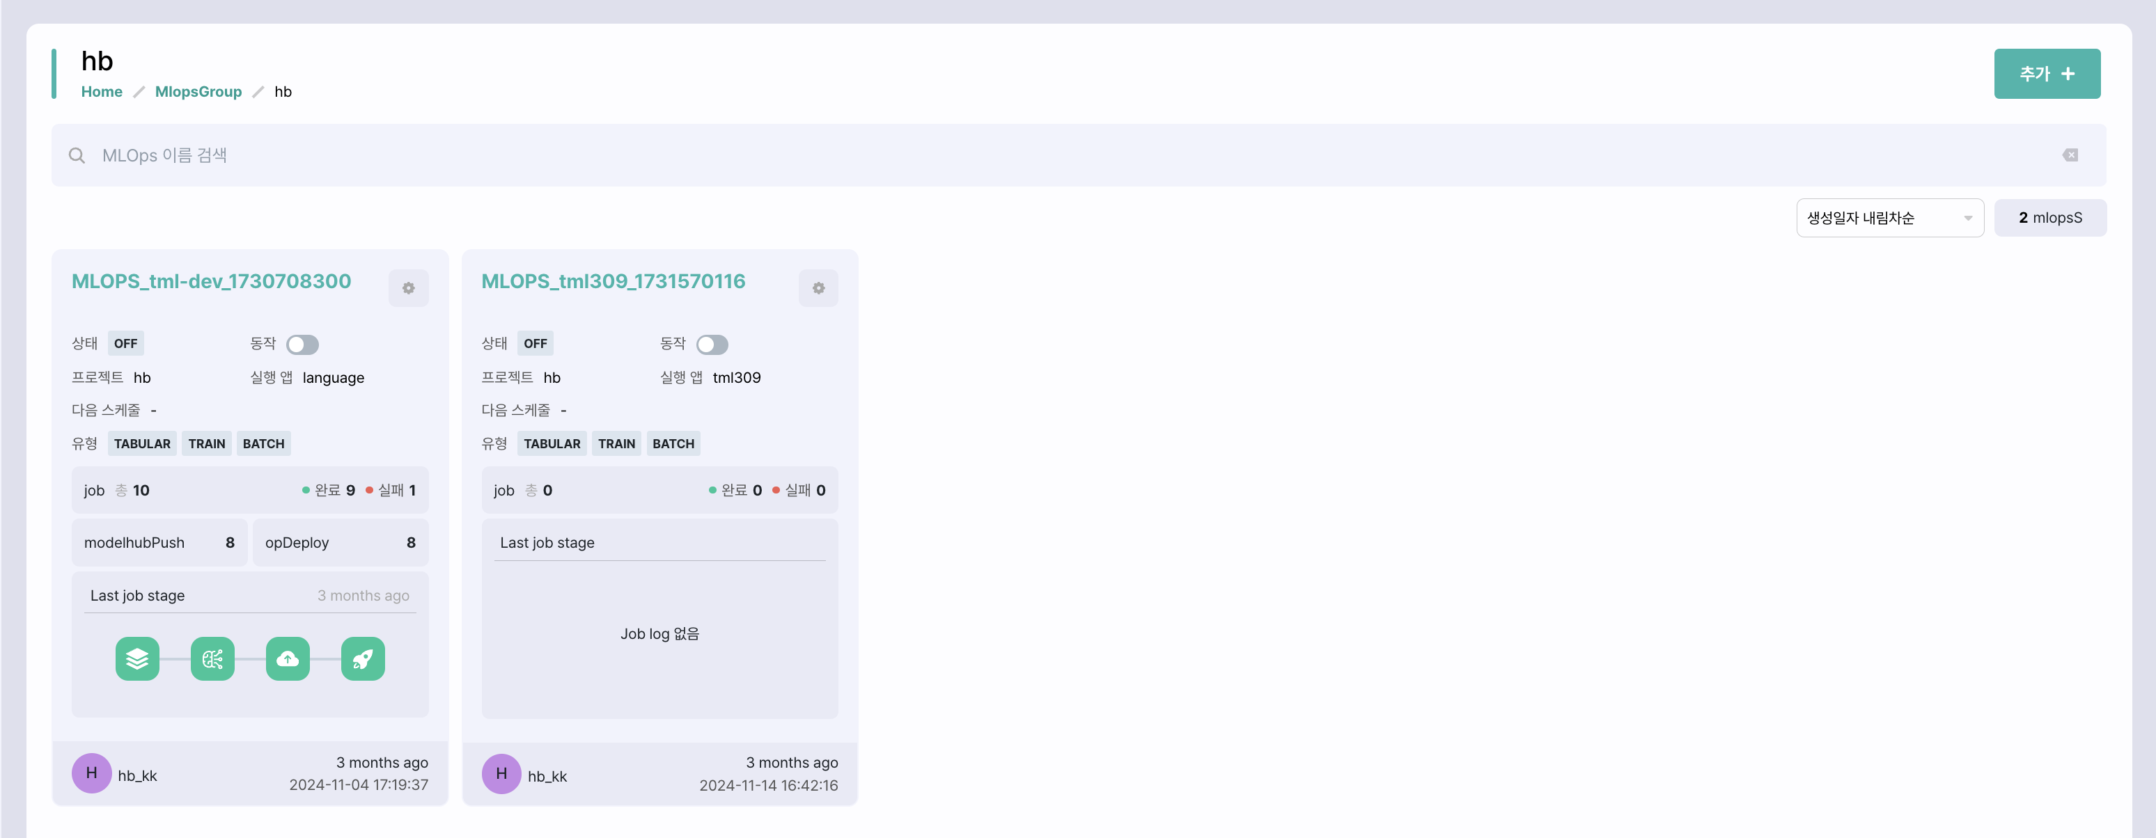Screen dimensions: 2156x838
Task: Click 실행 앱 value 'tml309'
Action: tap(737, 378)
